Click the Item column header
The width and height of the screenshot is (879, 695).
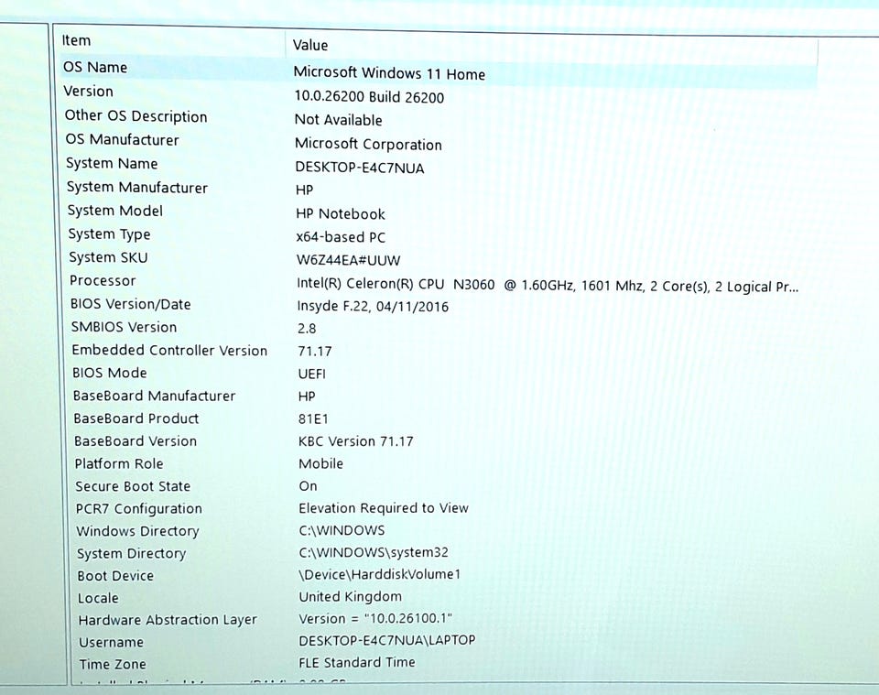76,40
